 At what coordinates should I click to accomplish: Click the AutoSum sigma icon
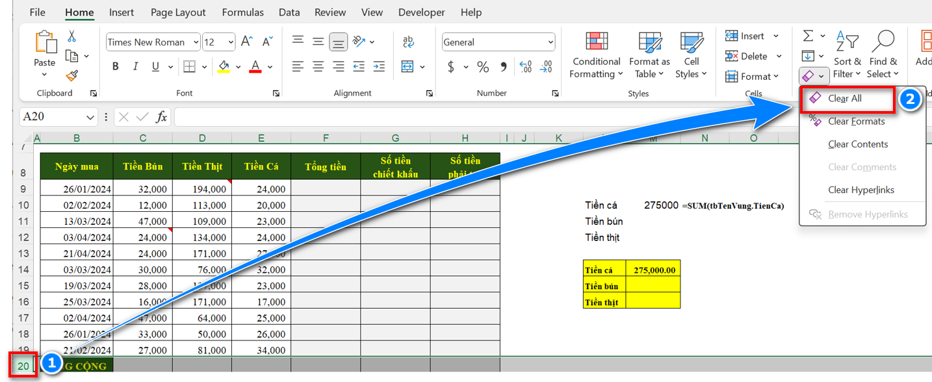[808, 36]
